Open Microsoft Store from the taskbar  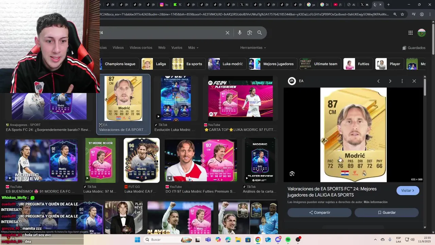[x=248, y=240]
